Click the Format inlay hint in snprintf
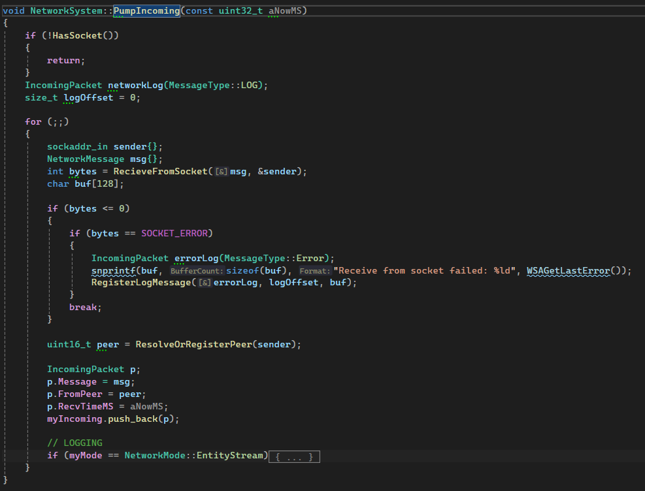Image resolution: width=645 pixels, height=491 pixels. coord(314,271)
